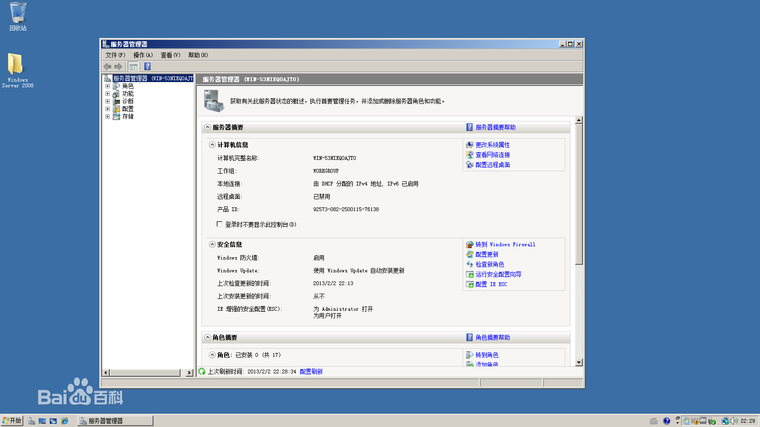This screenshot has width=760, height=427.
Task: Expand the 功能 tree node
Action: 107,94
